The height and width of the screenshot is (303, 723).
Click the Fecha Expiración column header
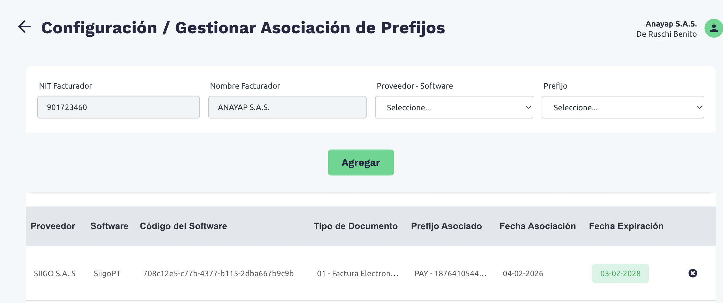pyautogui.click(x=626, y=226)
